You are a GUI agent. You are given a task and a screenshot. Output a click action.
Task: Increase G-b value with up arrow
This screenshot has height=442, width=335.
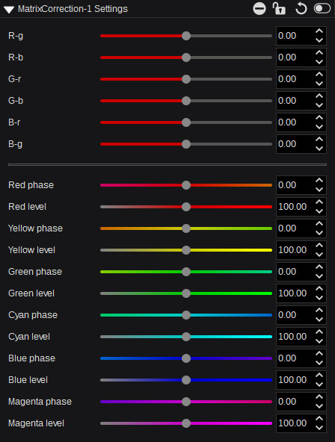(319, 96)
